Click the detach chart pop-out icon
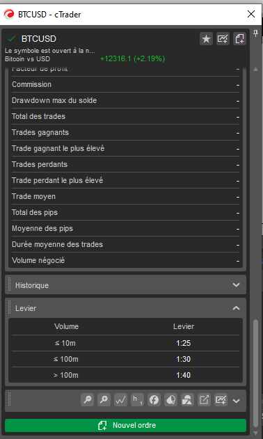 (204, 399)
